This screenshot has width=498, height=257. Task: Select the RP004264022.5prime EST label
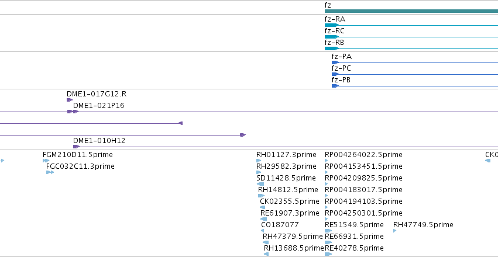(x=363, y=155)
